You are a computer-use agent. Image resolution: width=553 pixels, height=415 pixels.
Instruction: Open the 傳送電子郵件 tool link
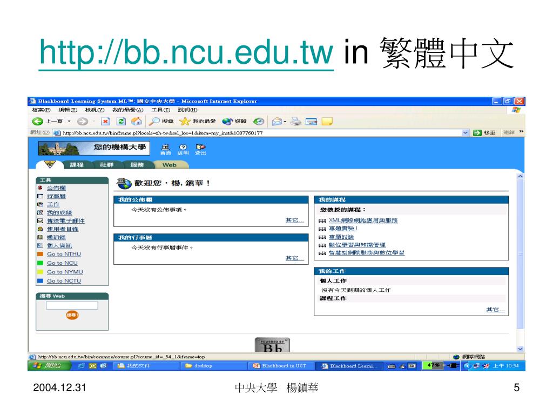tap(65, 221)
